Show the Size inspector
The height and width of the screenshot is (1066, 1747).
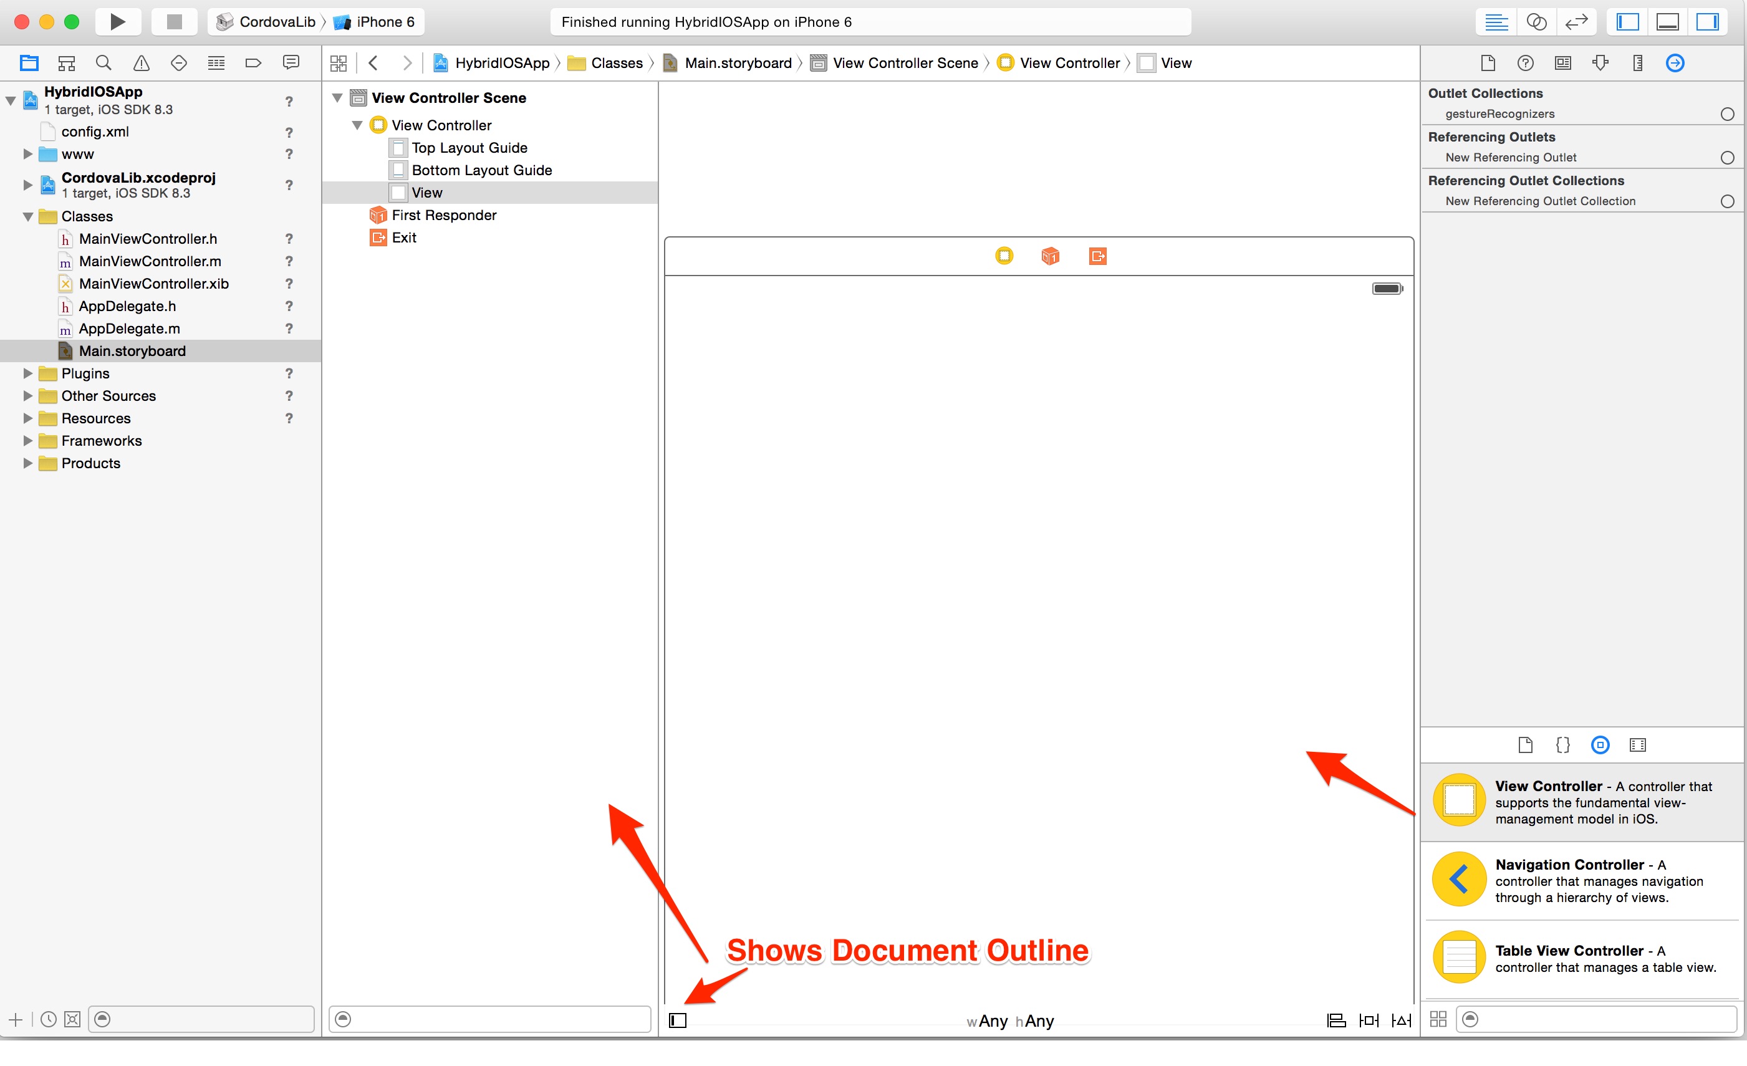click(x=1638, y=63)
